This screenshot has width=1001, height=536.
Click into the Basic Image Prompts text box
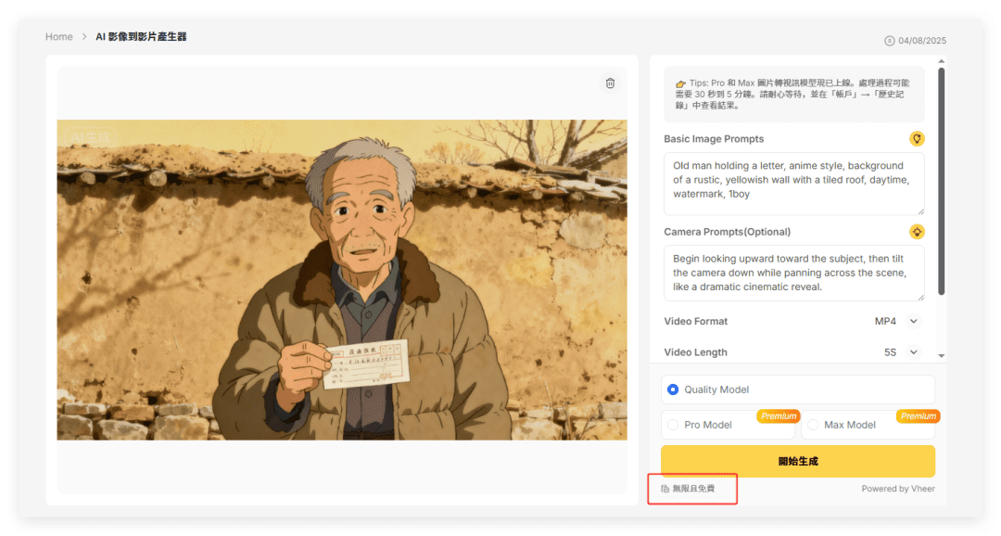tap(793, 184)
